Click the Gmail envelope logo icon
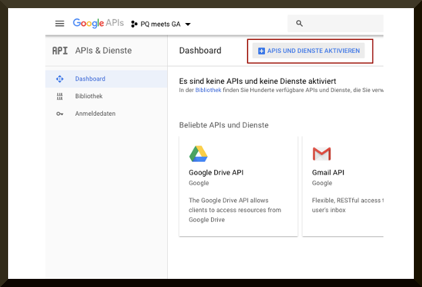422x287 pixels. pyautogui.click(x=322, y=154)
